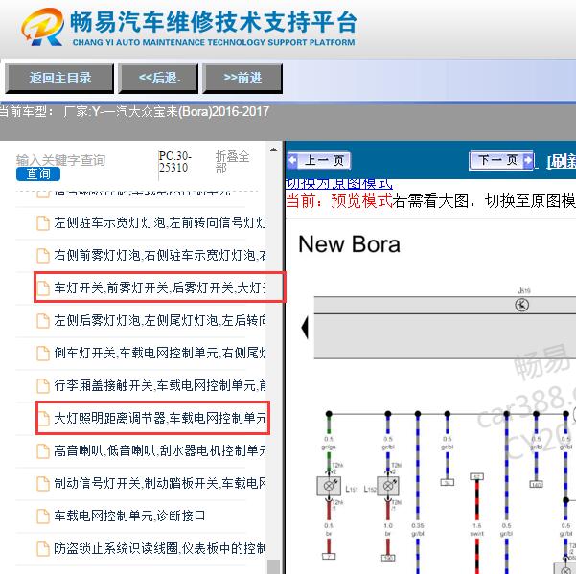This screenshot has width=576, height=574.
Task: Click document icon beside 左侧驻车示宽灯灯泡
Action: click(43, 223)
